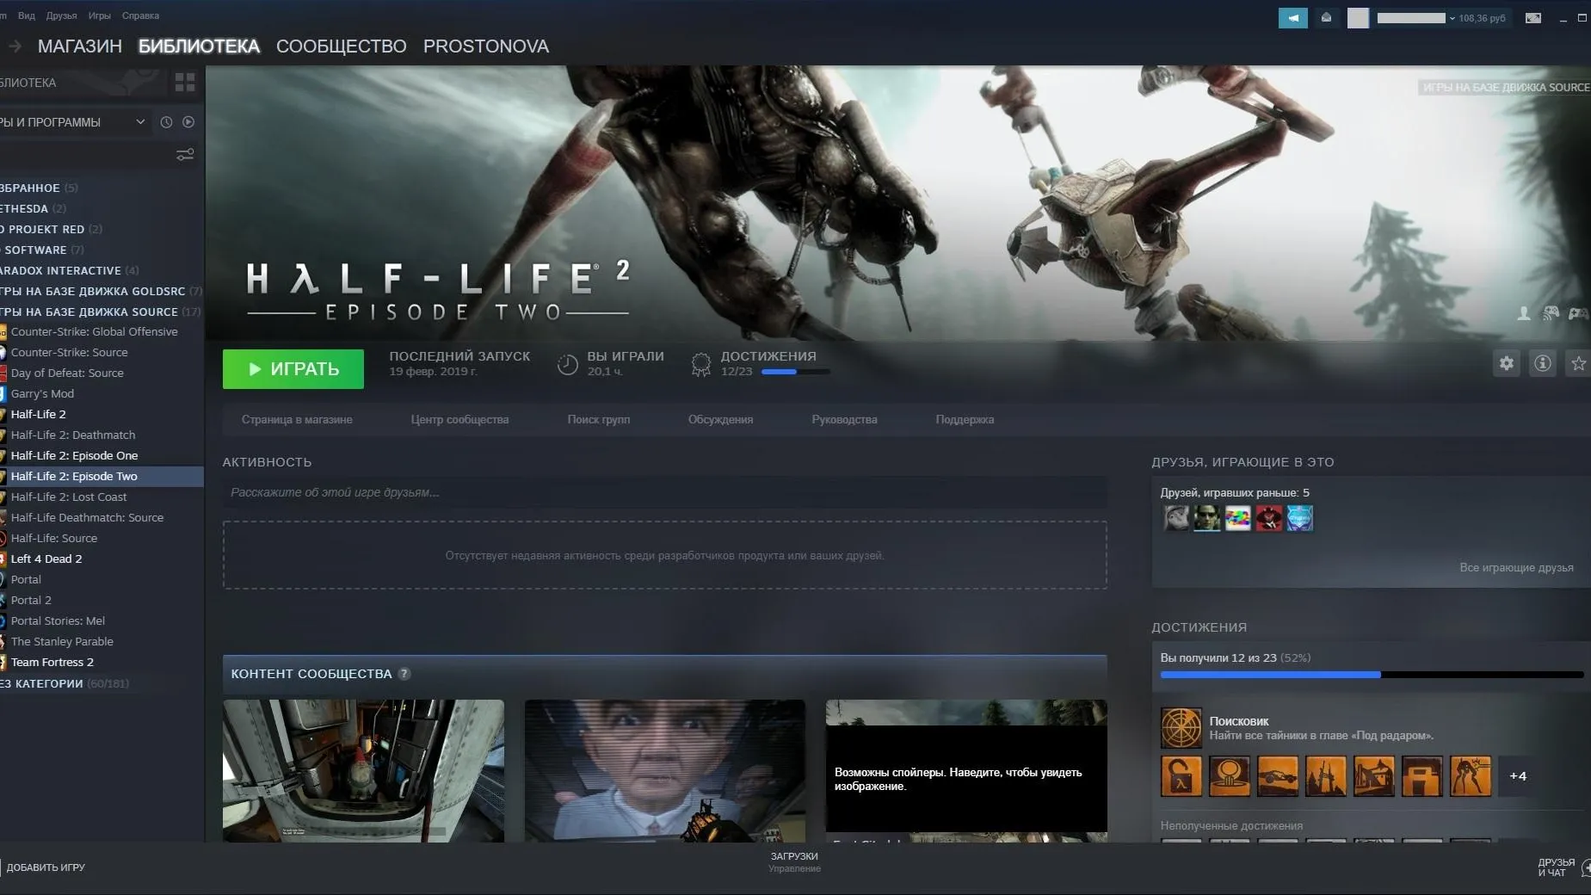This screenshot has height=895, width=1591.
Task: Click the played-time clock icon
Action: (x=567, y=365)
